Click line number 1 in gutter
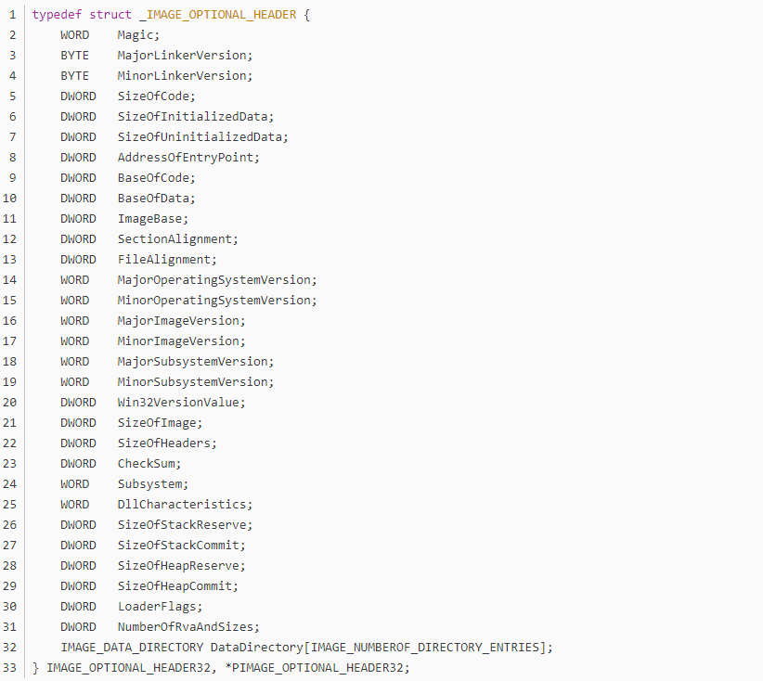 (13, 15)
